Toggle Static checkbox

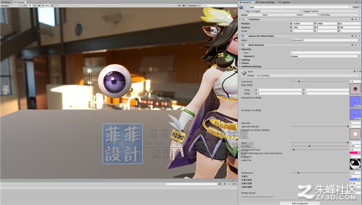[351, 7]
